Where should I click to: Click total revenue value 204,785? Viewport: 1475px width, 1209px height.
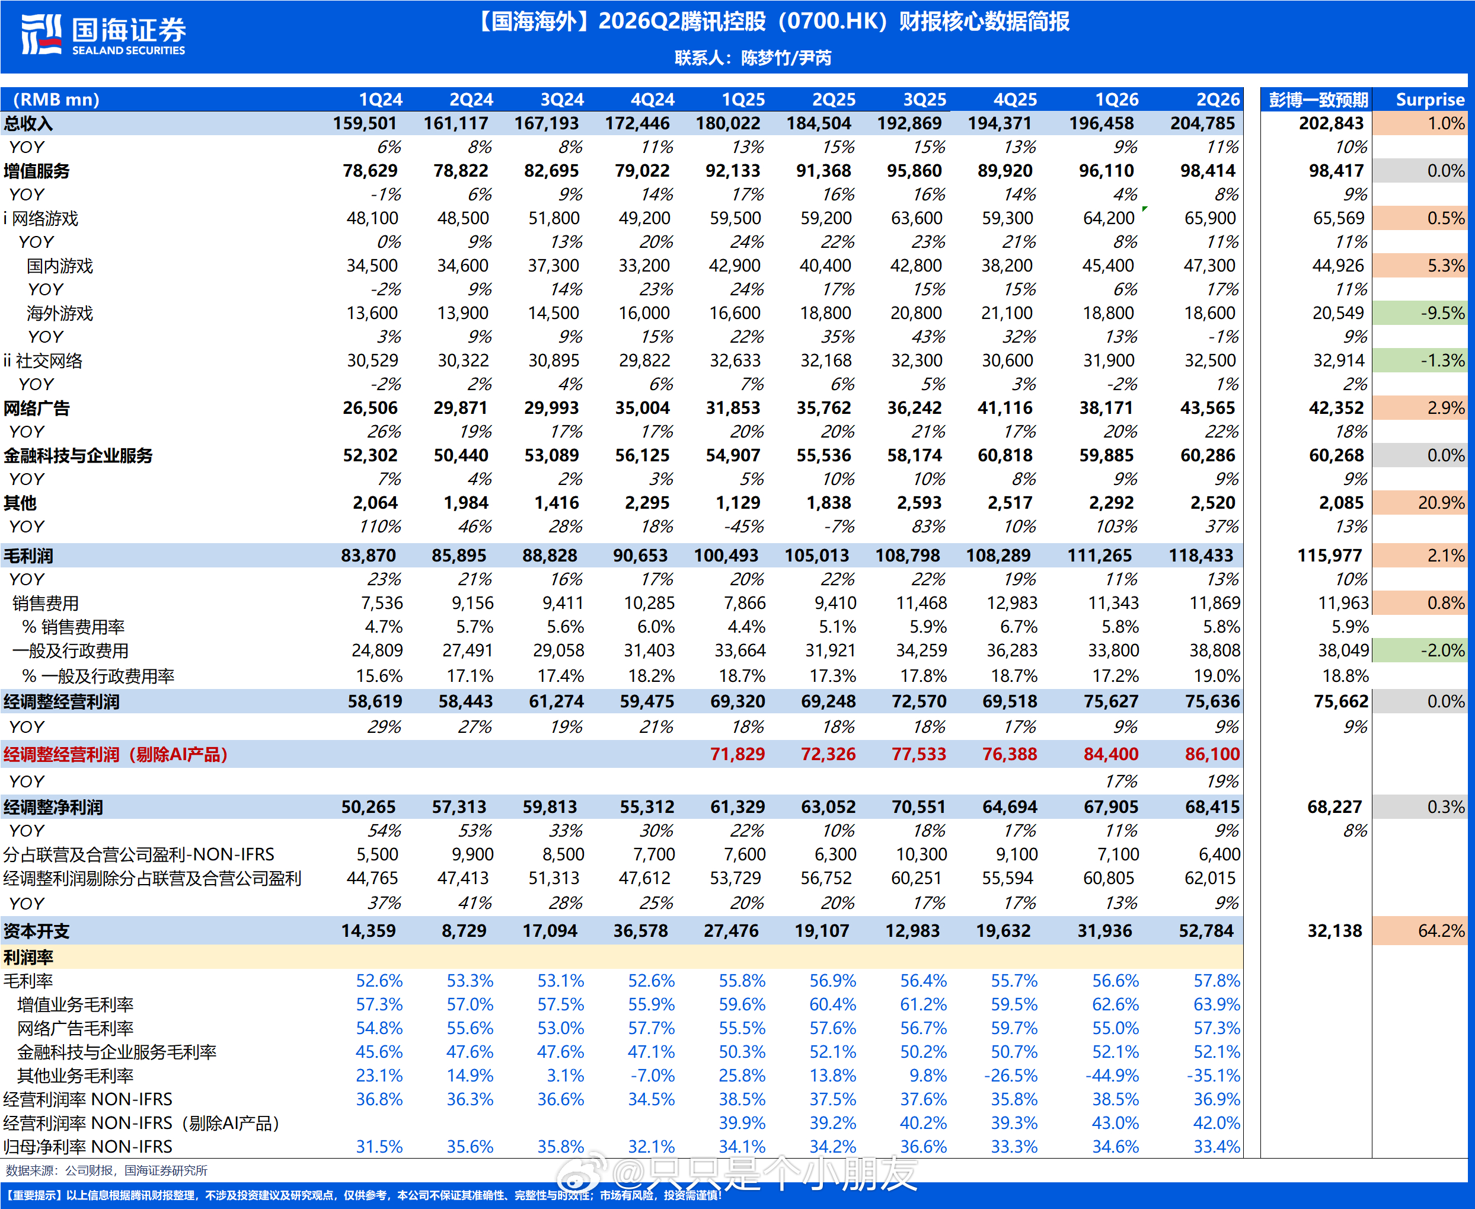(x=1203, y=124)
